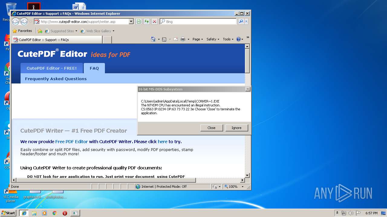387x217 pixels.
Task: Click the Read Mail envelope icon
Action: tap(176, 39)
